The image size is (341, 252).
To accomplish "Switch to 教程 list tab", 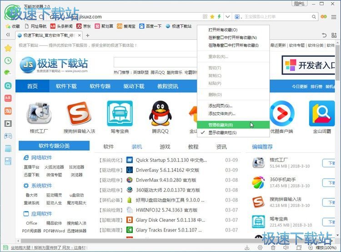I will 193,147.
